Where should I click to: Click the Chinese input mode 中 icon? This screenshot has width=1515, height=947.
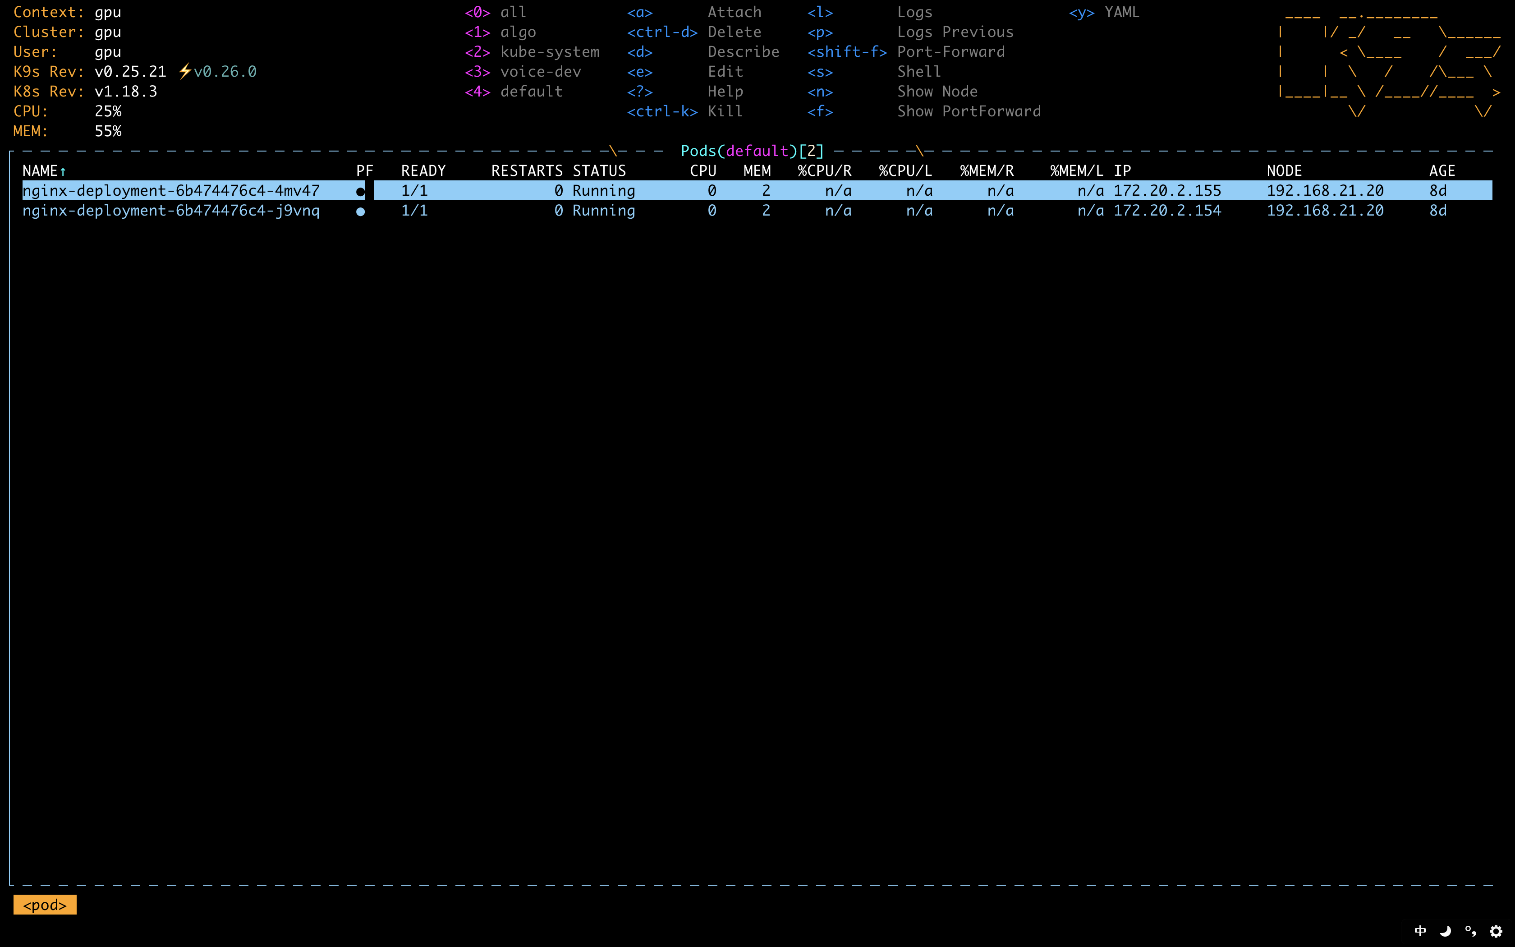point(1420,931)
